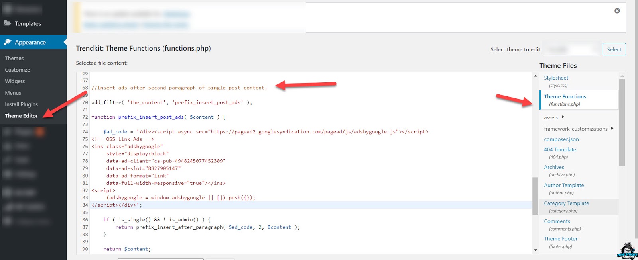Open the Widgets submenu item
This screenshot has height=260, width=638.
coord(15,81)
